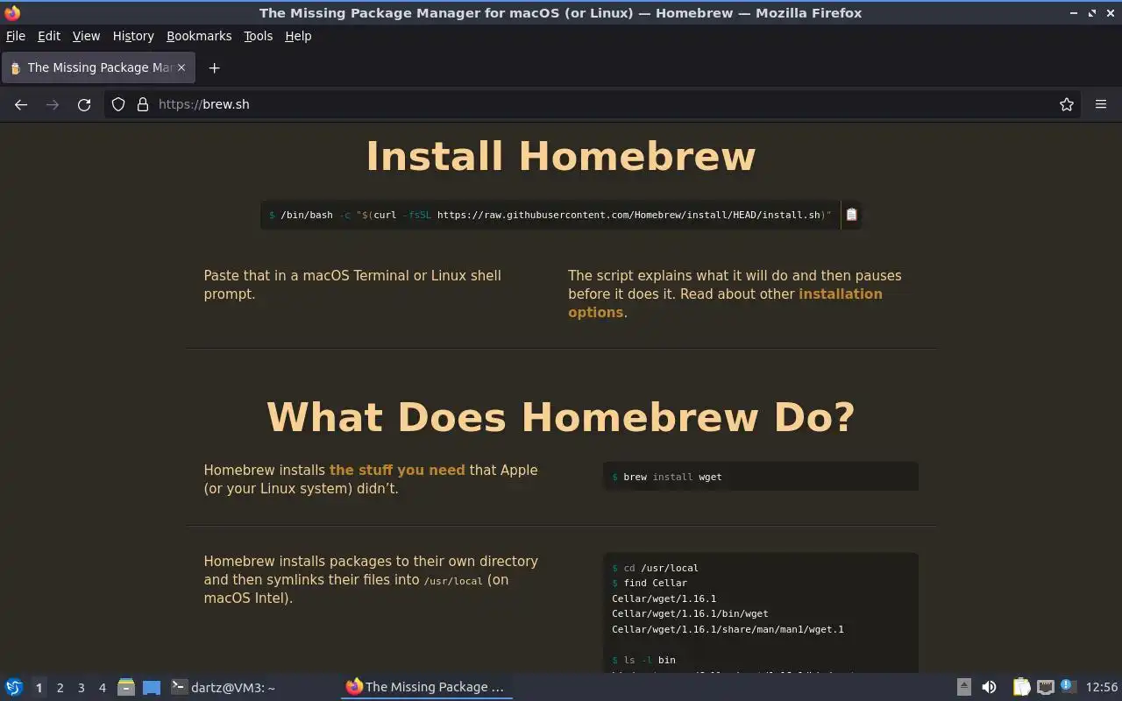Switch to workspace 1
The width and height of the screenshot is (1122, 701).
[39, 688]
